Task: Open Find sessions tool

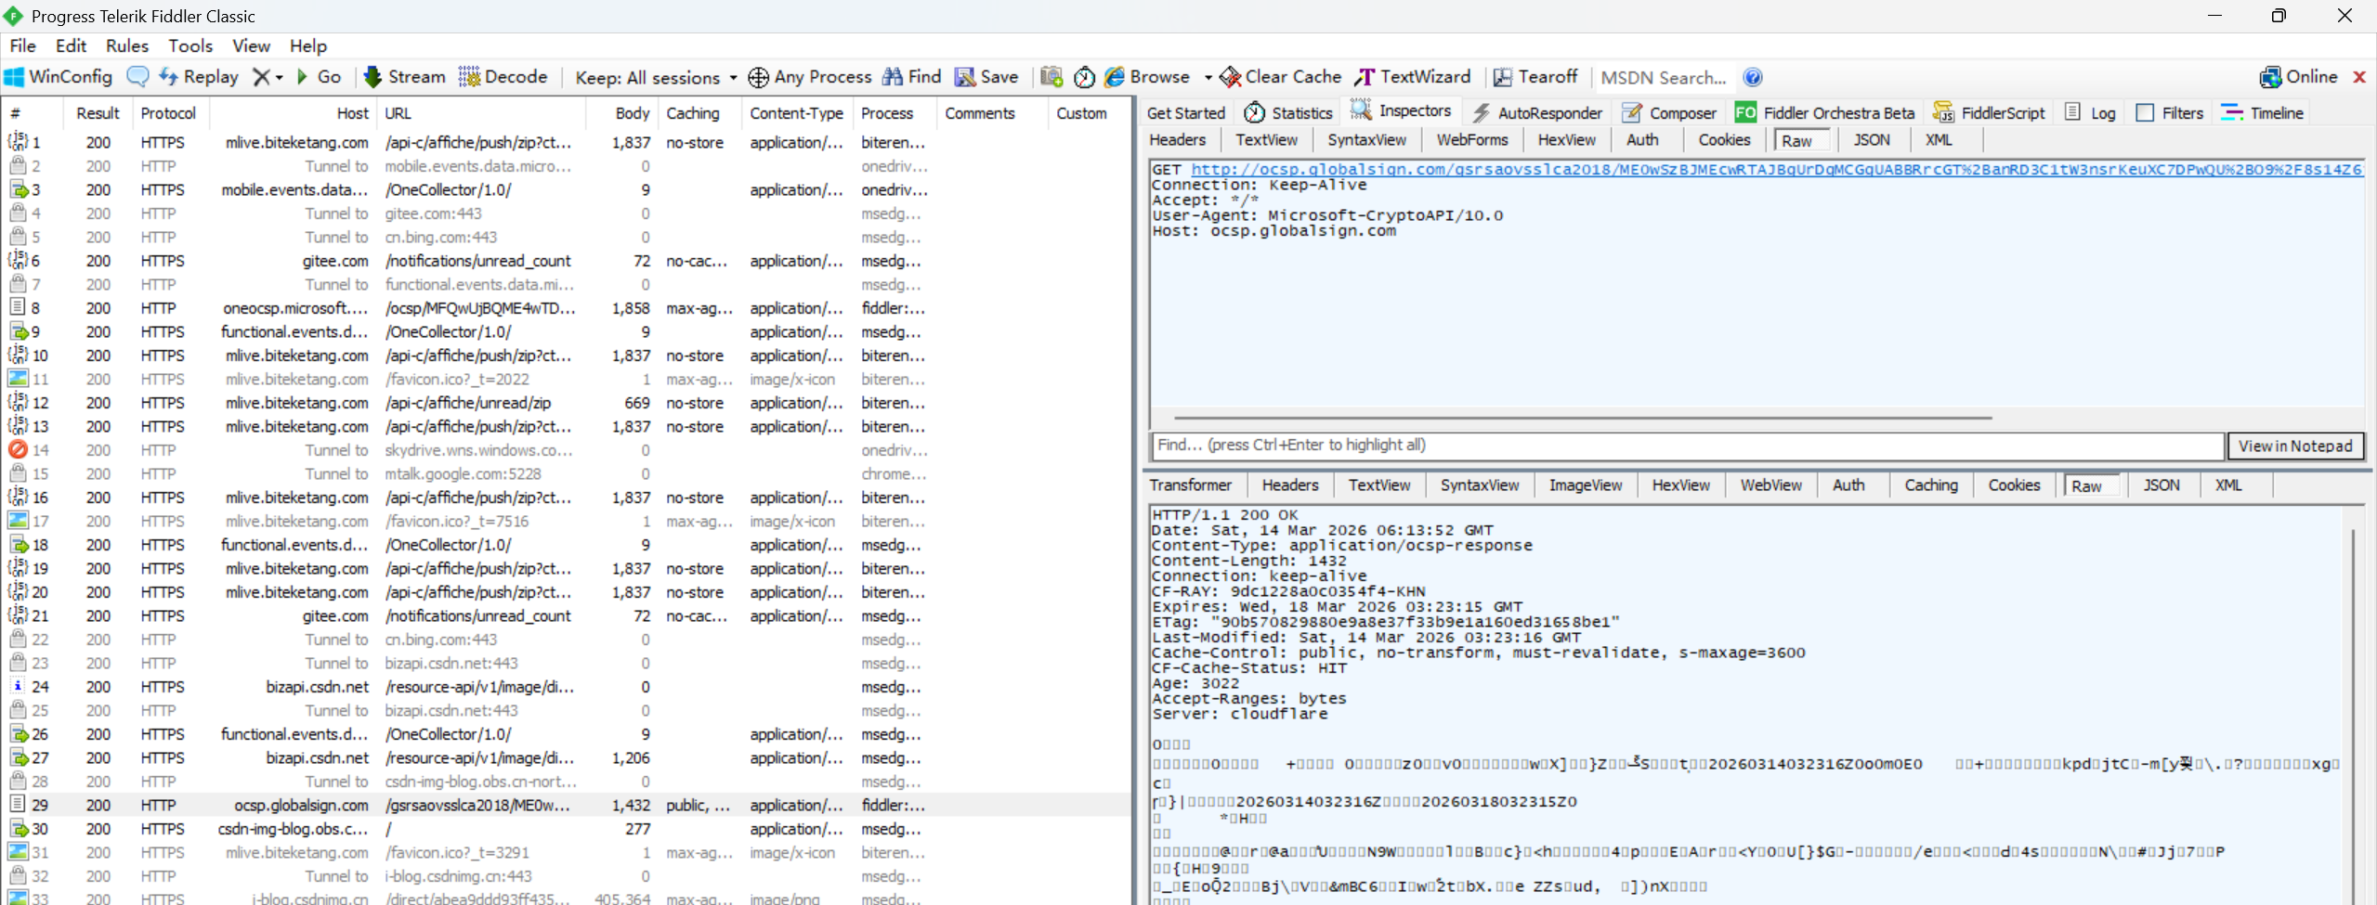Action: point(912,77)
